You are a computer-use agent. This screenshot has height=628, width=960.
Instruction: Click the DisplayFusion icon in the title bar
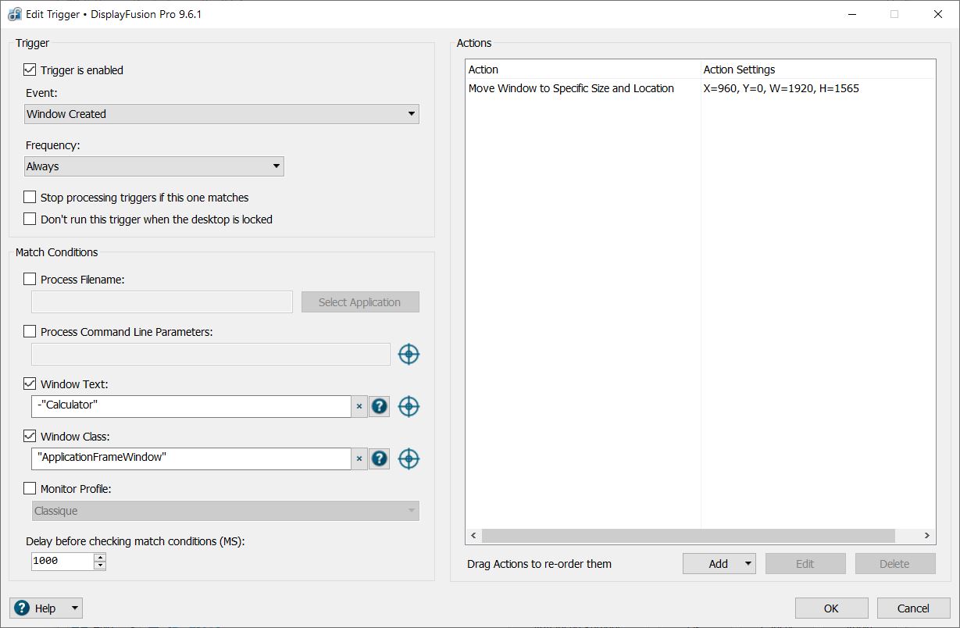coord(14,14)
